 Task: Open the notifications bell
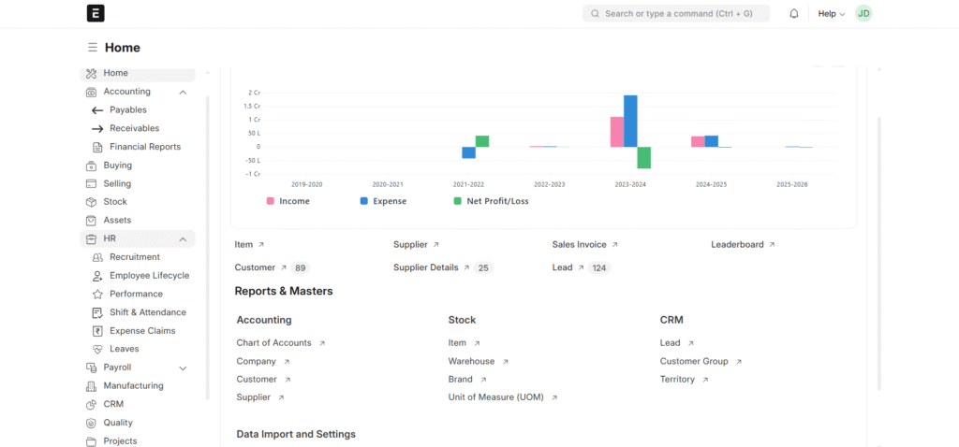(x=794, y=13)
